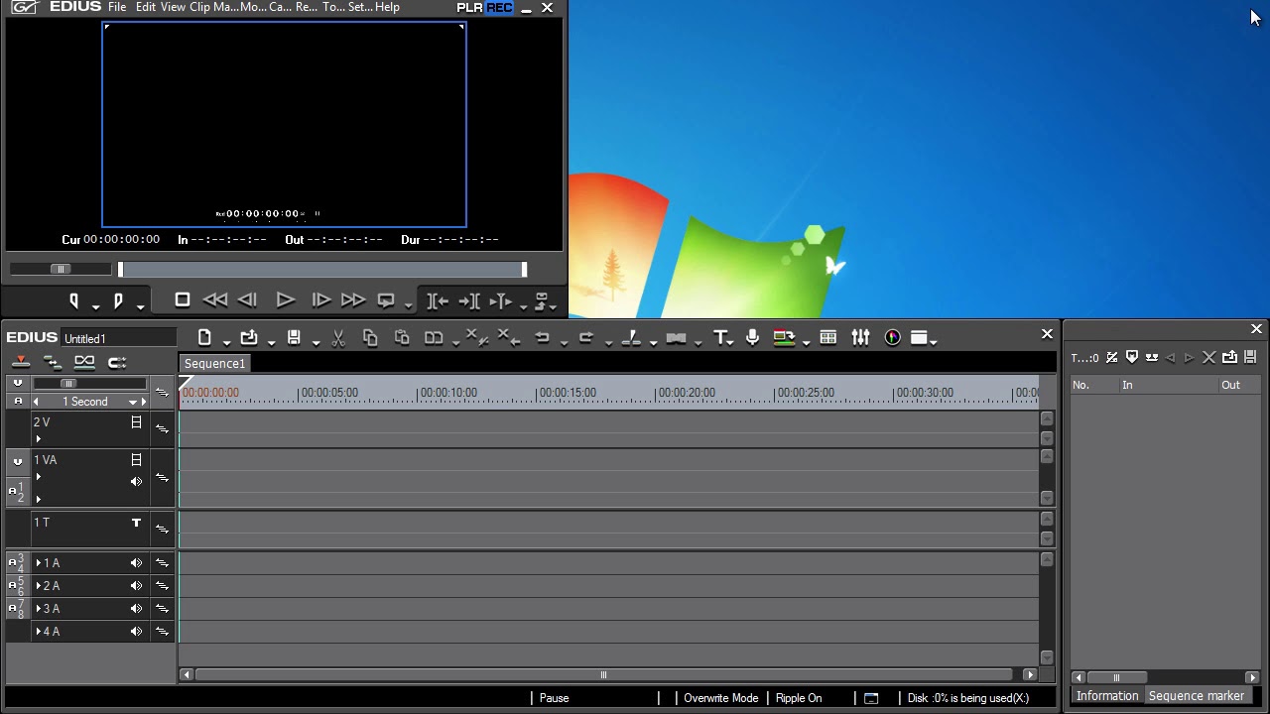This screenshot has height=714, width=1270.
Task: Click the Copy icon in the timeline toolbar
Action: pos(370,338)
